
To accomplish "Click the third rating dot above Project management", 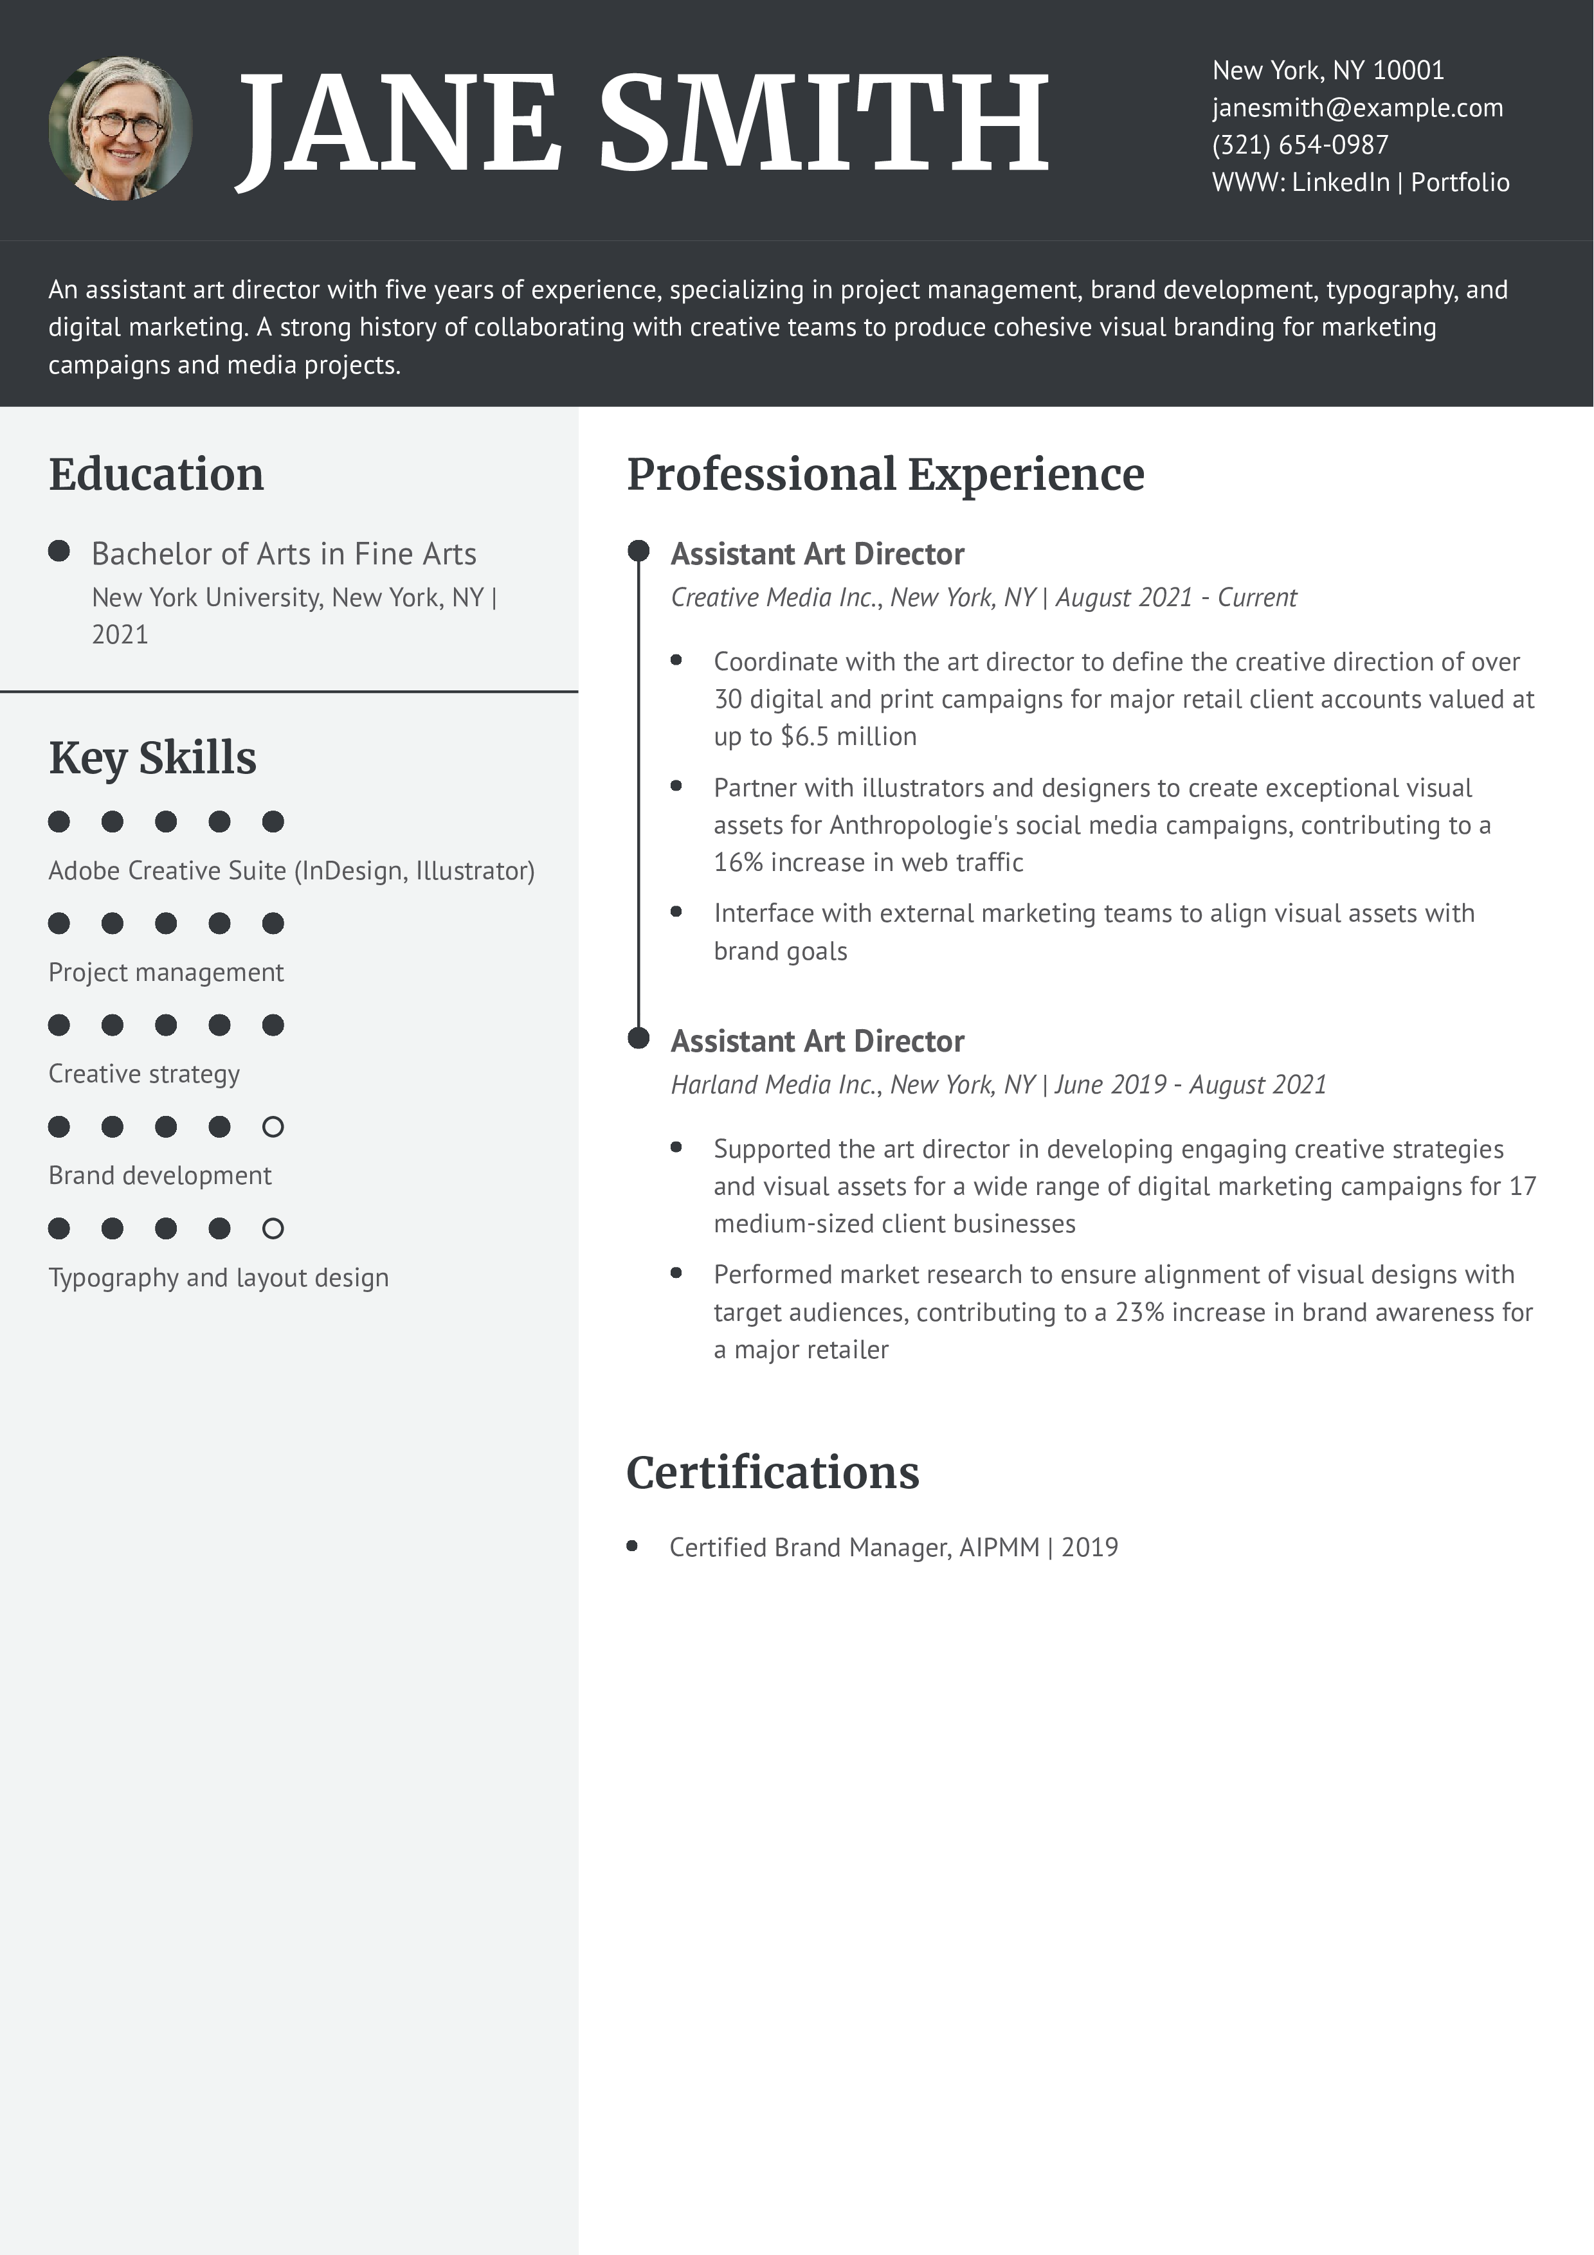I will point(166,923).
